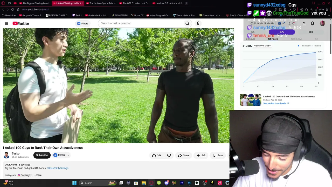The image size is (332, 187).
Task: Open the New folder bookmark
Action: coord(9,15)
